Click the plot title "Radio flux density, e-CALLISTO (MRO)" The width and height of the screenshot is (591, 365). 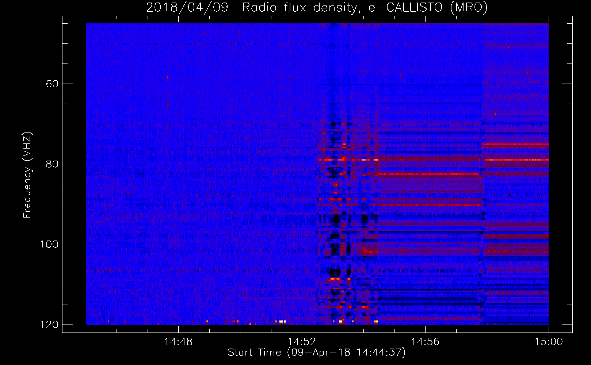pos(365,7)
